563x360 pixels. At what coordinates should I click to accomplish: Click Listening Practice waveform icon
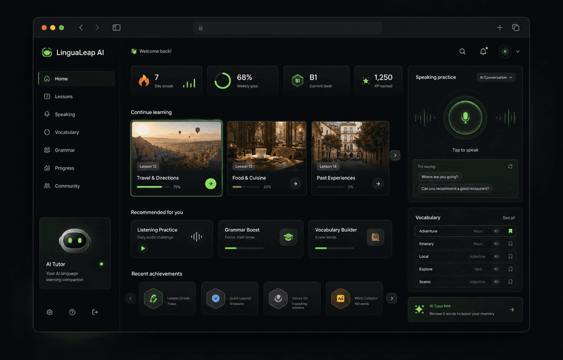(x=197, y=236)
